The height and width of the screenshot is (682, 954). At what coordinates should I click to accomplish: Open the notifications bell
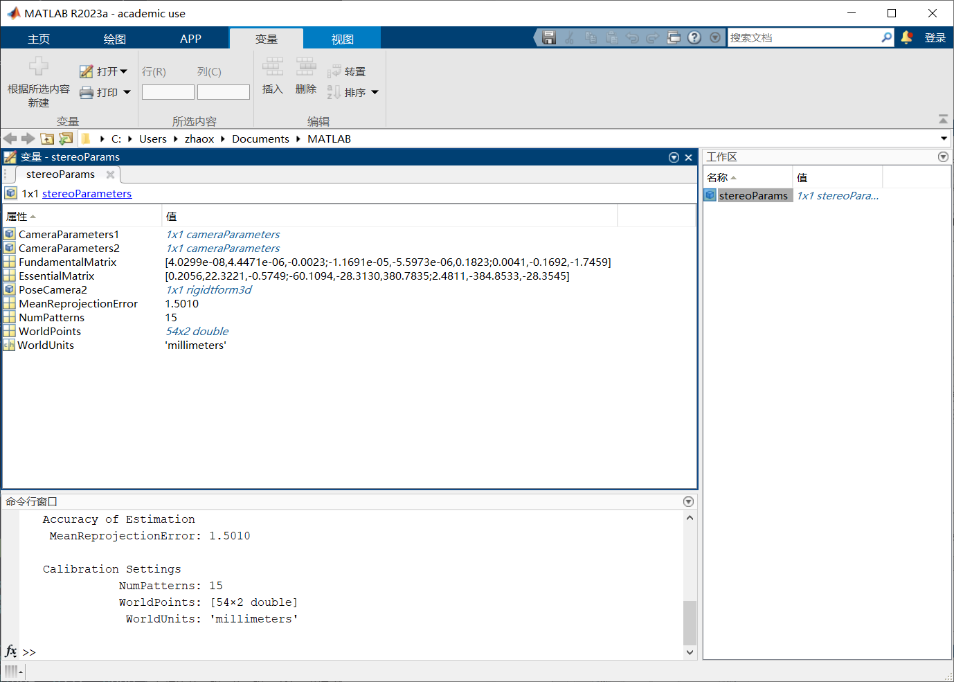click(x=906, y=37)
